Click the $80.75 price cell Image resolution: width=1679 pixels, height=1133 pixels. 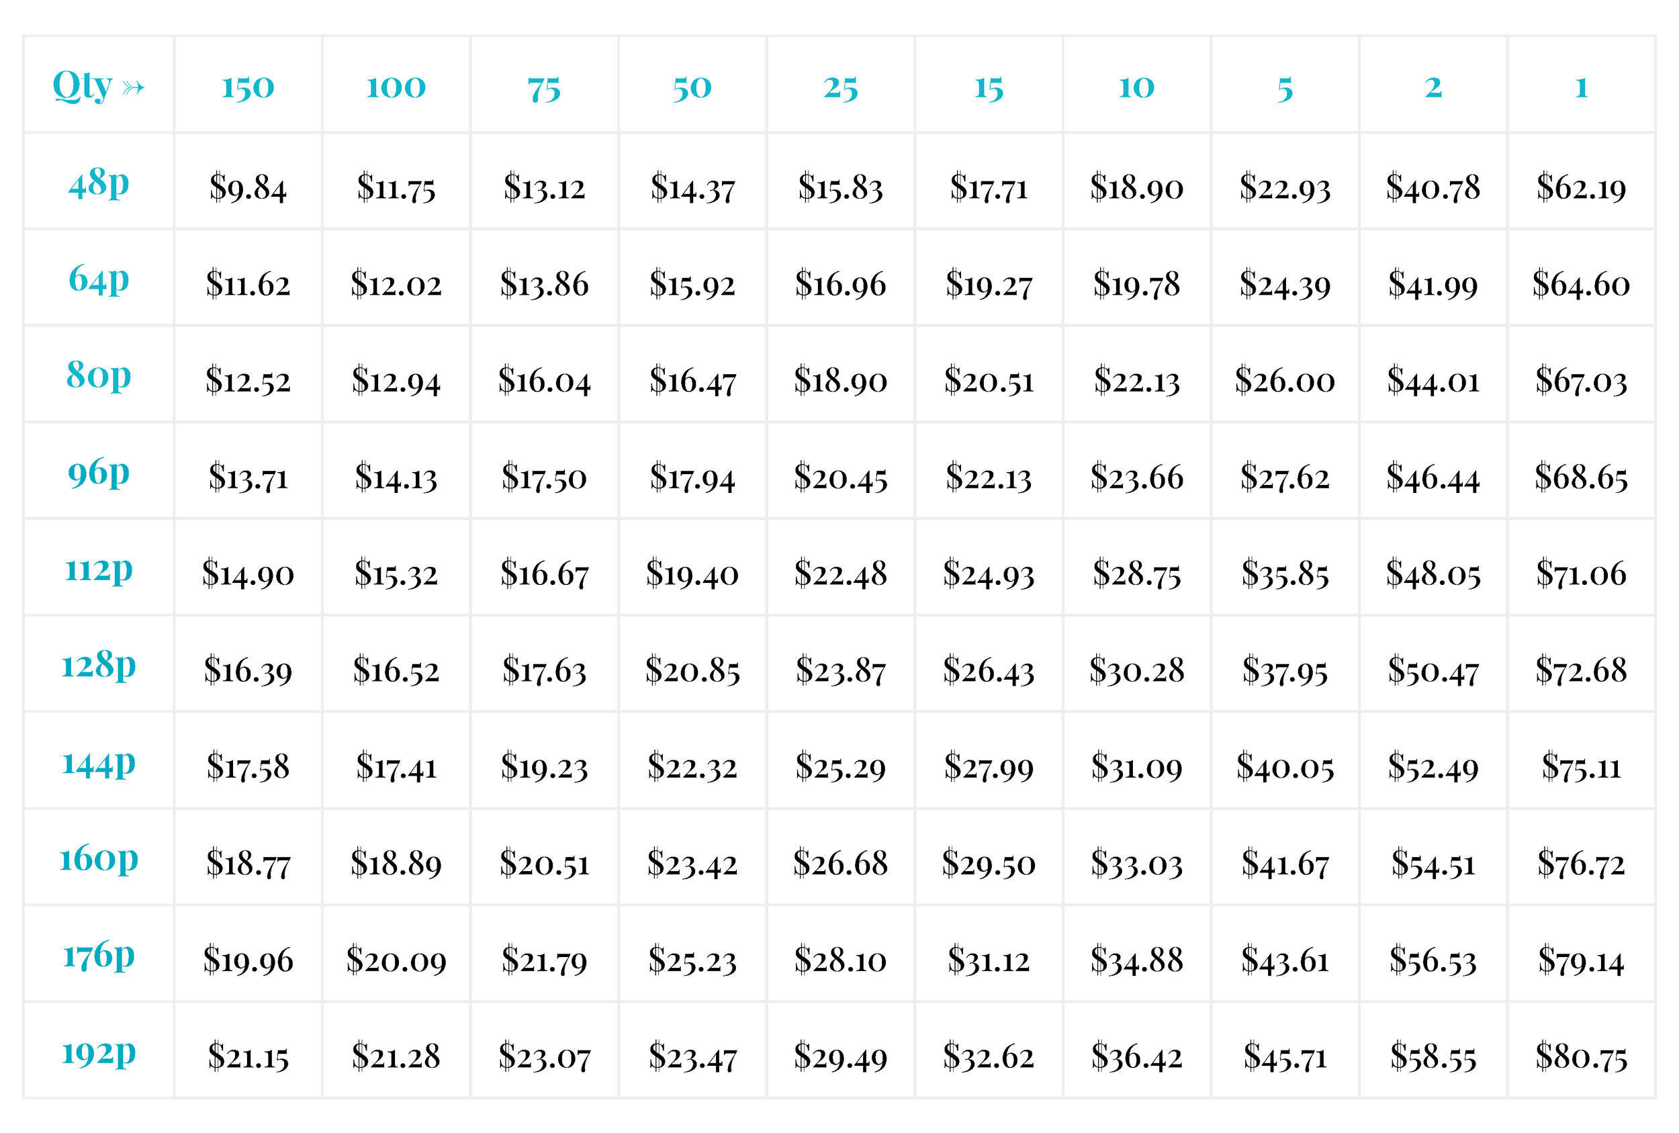coord(1581,1057)
